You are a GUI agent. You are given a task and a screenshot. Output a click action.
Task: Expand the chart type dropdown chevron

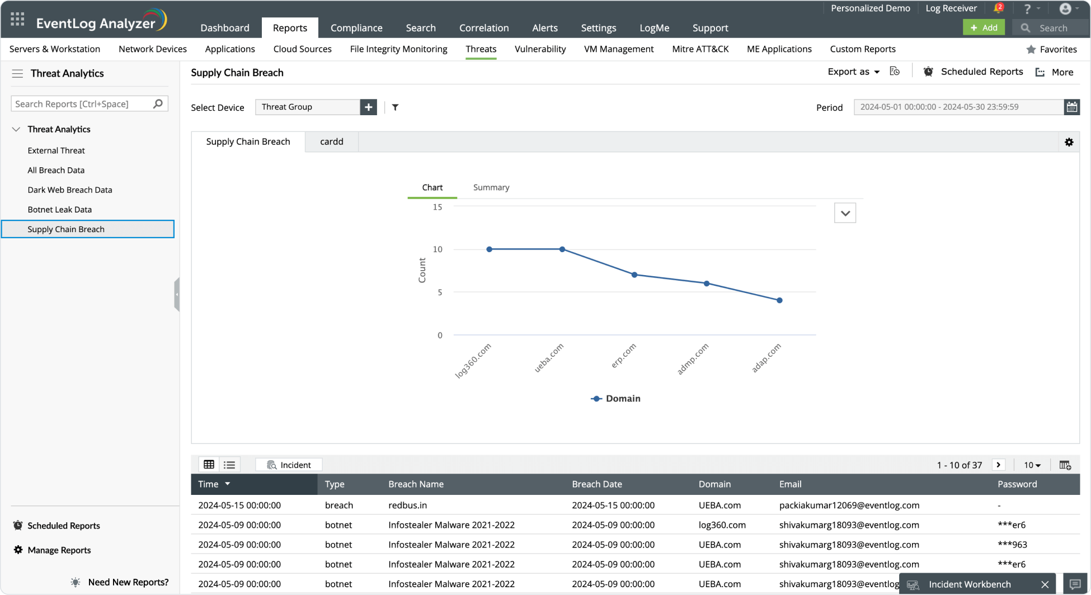(x=845, y=213)
